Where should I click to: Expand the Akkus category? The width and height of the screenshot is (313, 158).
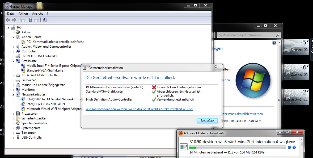pyautogui.click(x=13, y=32)
